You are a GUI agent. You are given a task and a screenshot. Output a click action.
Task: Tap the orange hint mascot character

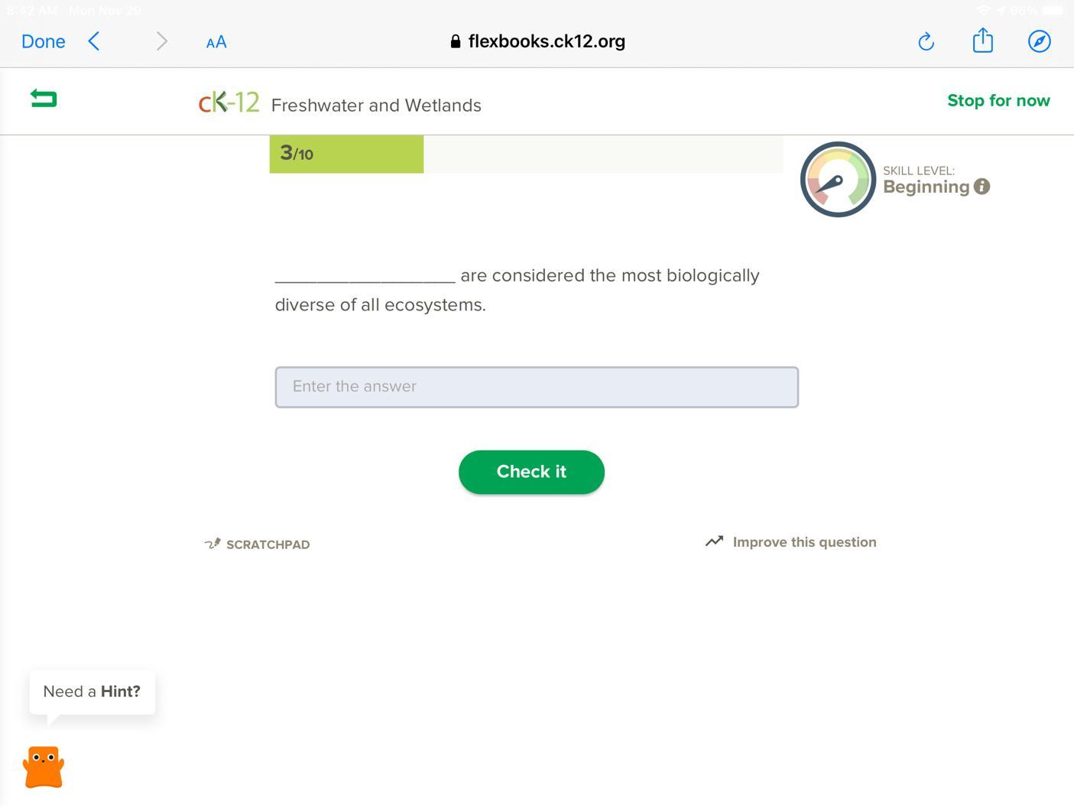coord(44,767)
